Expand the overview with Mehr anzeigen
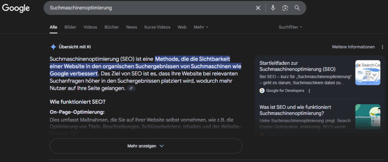The image size is (388, 162). [146, 146]
